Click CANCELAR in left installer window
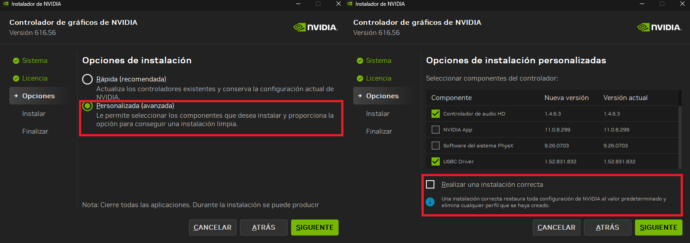The width and height of the screenshot is (690, 243). tap(213, 228)
